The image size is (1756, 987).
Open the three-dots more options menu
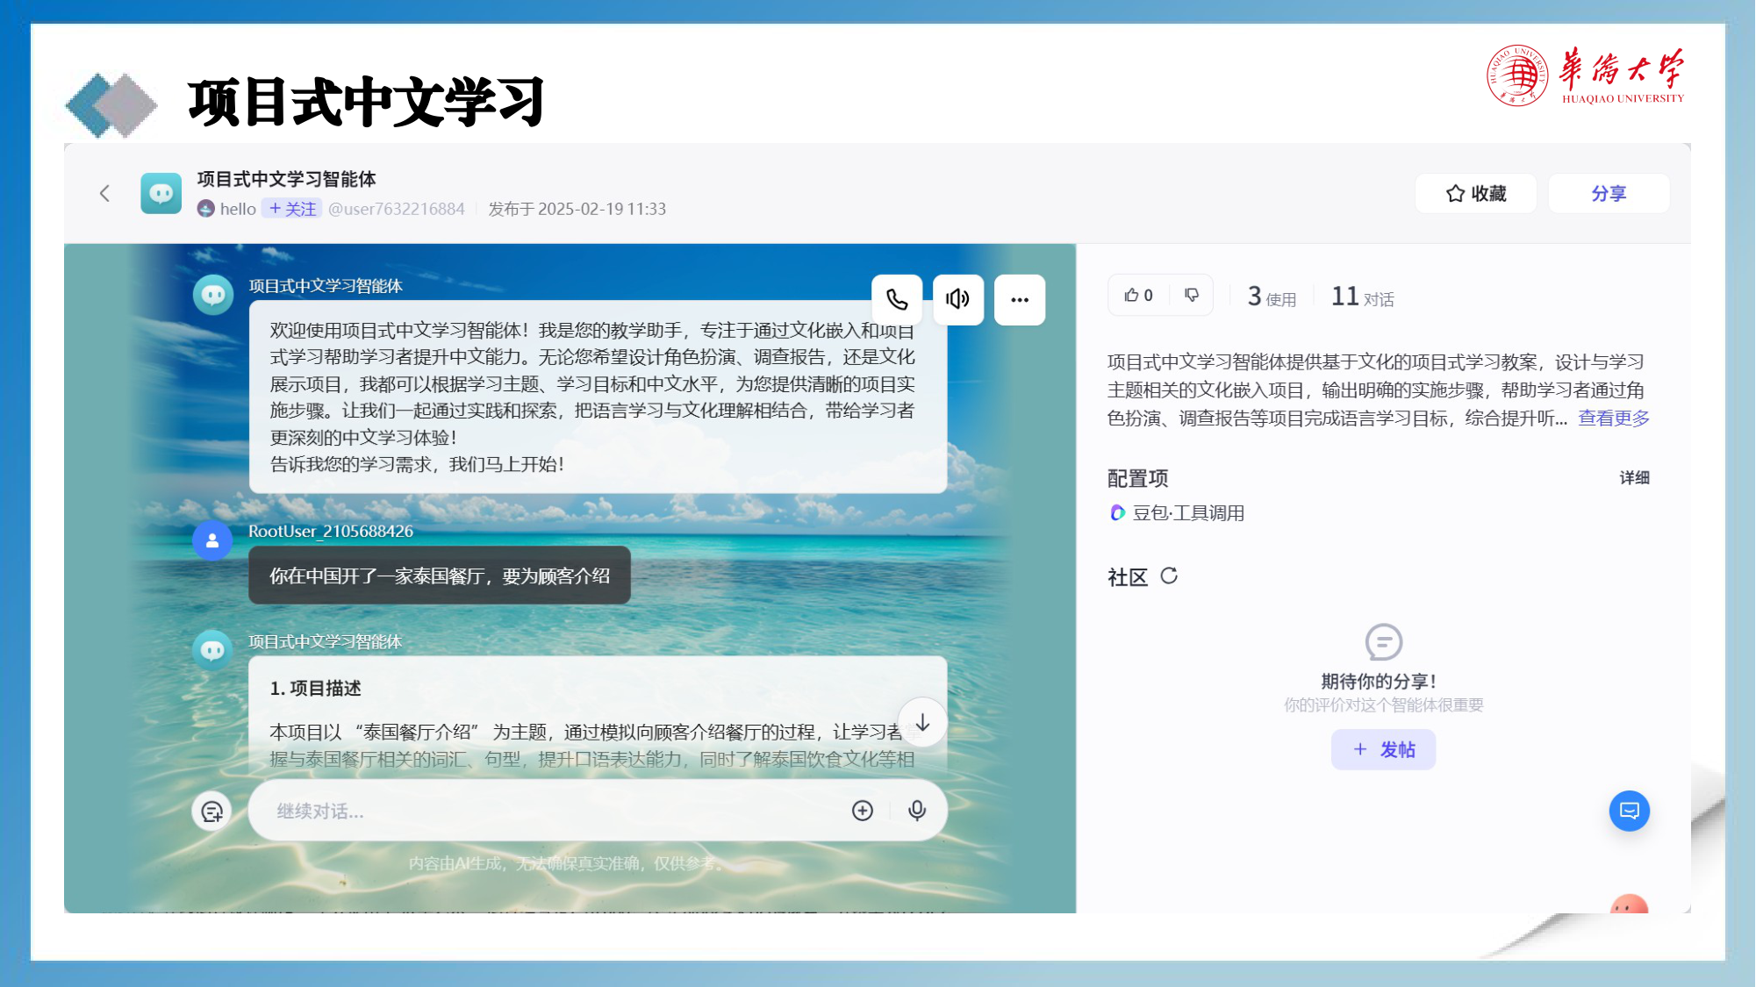[1019, 299]
